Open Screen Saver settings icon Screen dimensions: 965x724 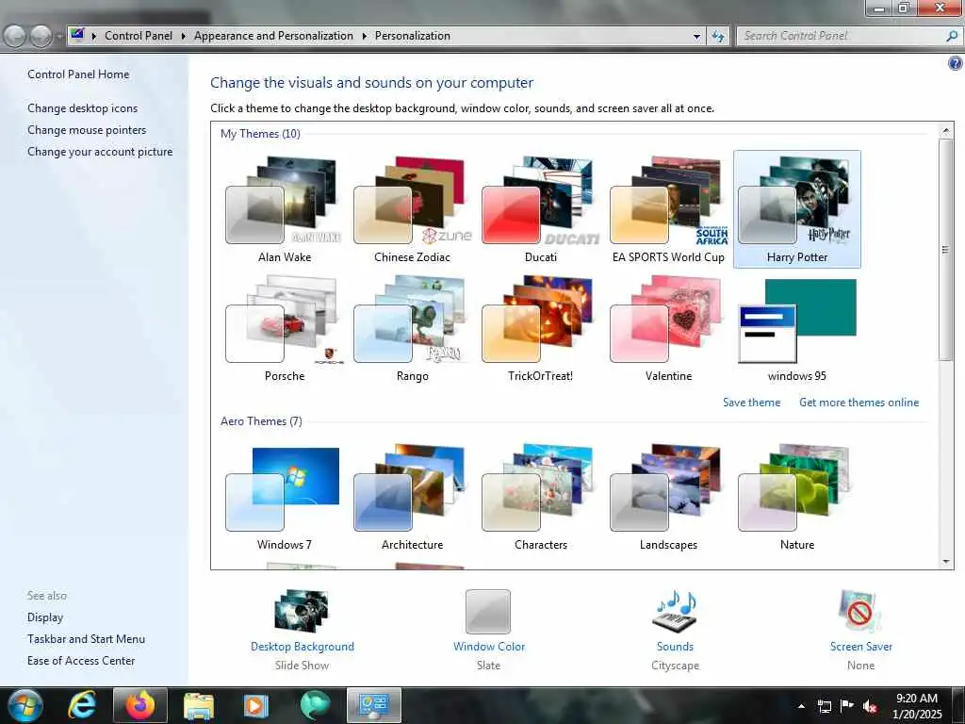pyautogui.click(x=860, y=611)
